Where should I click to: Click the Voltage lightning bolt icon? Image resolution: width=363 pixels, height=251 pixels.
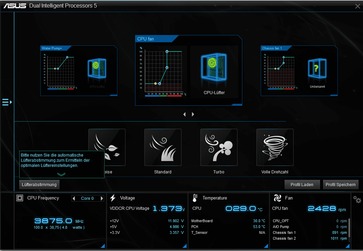113,198
